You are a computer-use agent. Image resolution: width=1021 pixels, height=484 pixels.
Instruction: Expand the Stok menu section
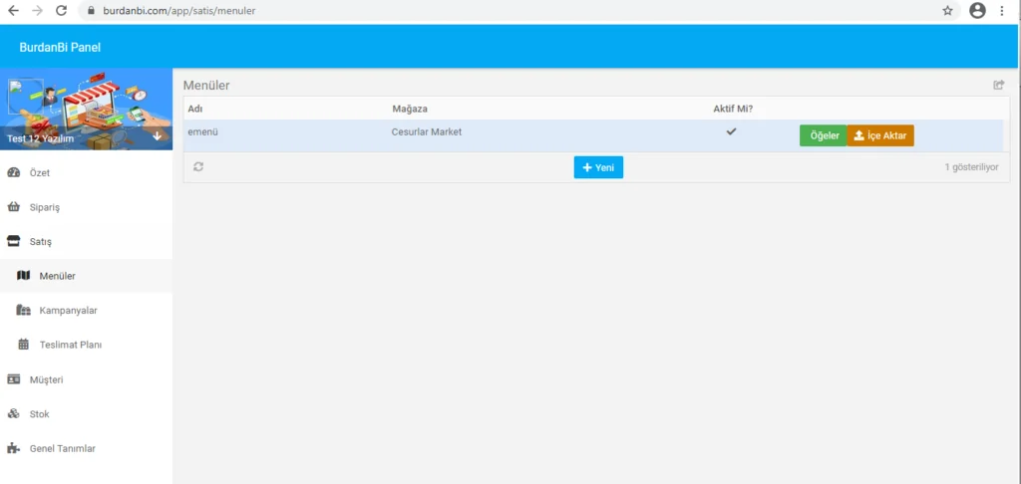pyautogui.click(x=86, y=413)
